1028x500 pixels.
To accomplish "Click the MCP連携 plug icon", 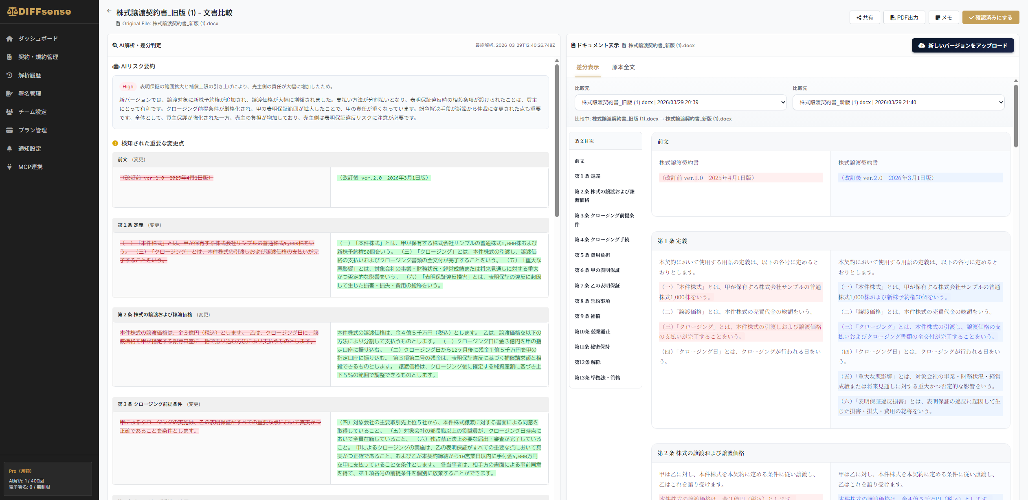I will tap(10, 167).
